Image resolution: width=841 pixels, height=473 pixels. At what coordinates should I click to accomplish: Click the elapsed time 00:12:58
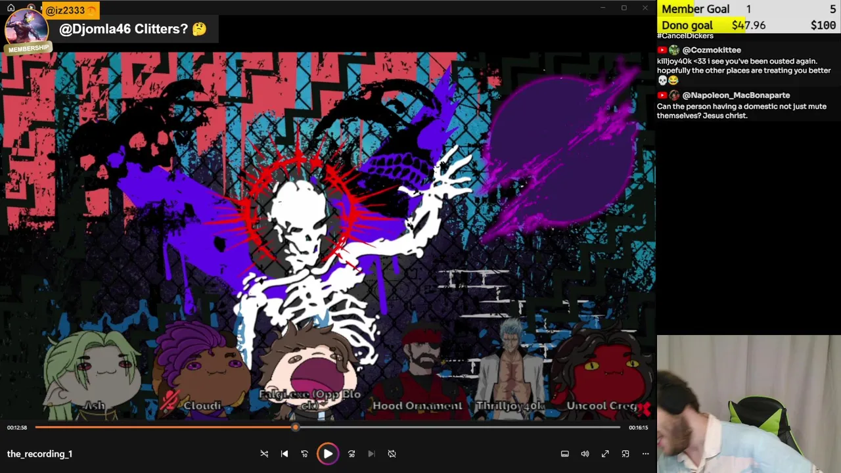[17, 428]
